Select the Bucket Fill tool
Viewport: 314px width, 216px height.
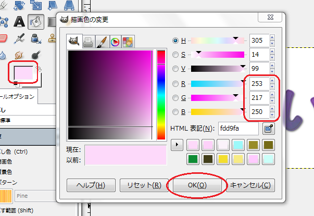[36, 22]
